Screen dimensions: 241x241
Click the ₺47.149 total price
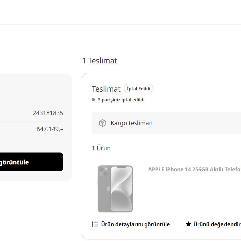click(x=50, y=129)
